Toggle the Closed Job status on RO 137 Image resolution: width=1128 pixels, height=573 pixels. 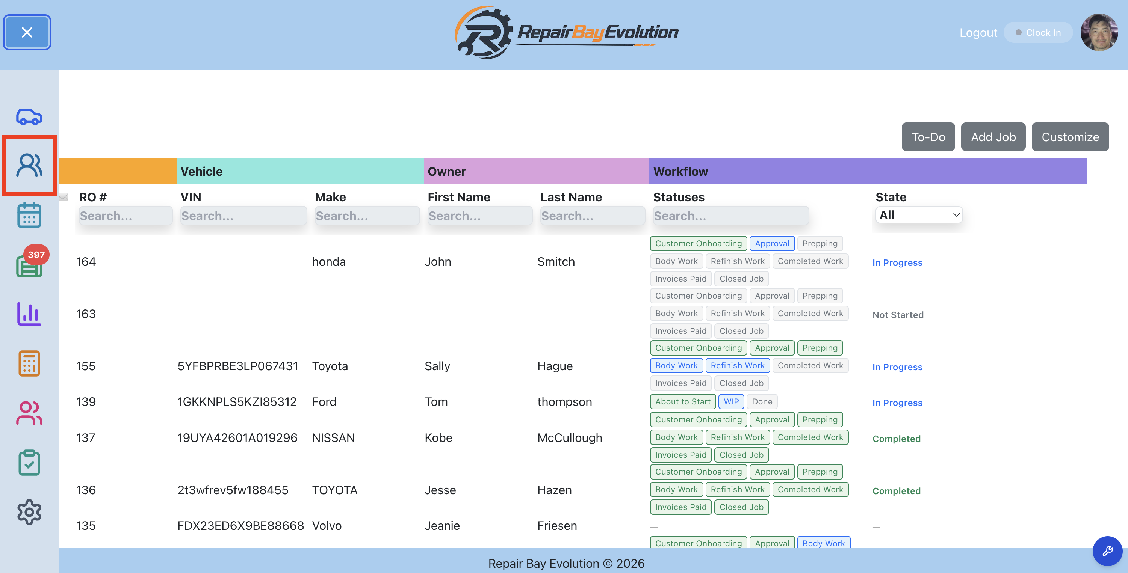(x=741, y=455)
